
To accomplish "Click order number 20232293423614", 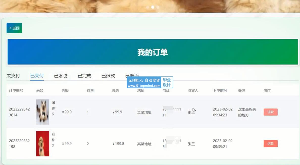I will tap(19, 112).
